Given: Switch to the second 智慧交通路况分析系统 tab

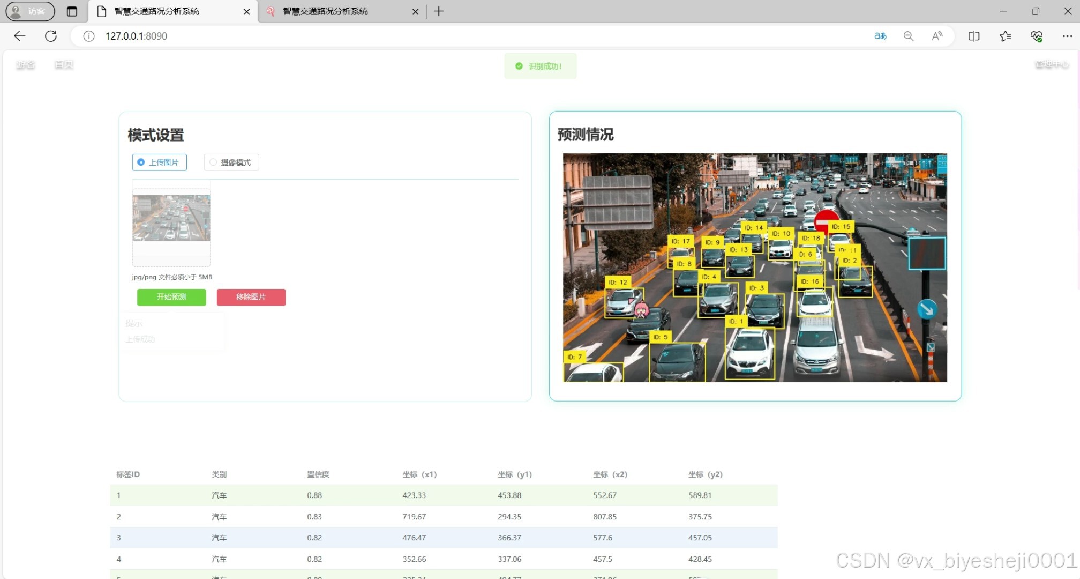Looking at the screenshot, I should [342, 11].
